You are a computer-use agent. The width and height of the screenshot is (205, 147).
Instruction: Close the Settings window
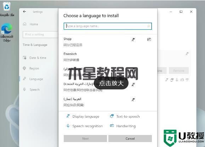[191, 12]
